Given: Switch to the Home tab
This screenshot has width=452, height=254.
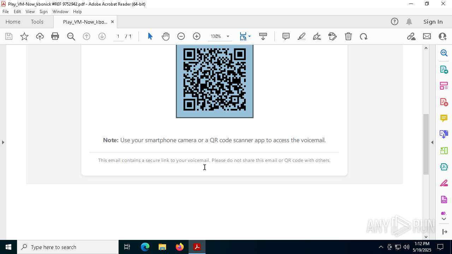Looking at the screenshot, I should click(x=13, y=22).
